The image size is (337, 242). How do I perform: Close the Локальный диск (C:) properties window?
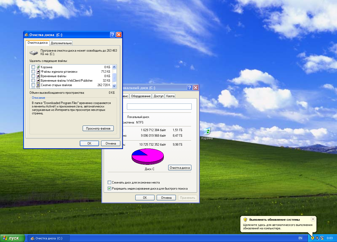point(196,88)
